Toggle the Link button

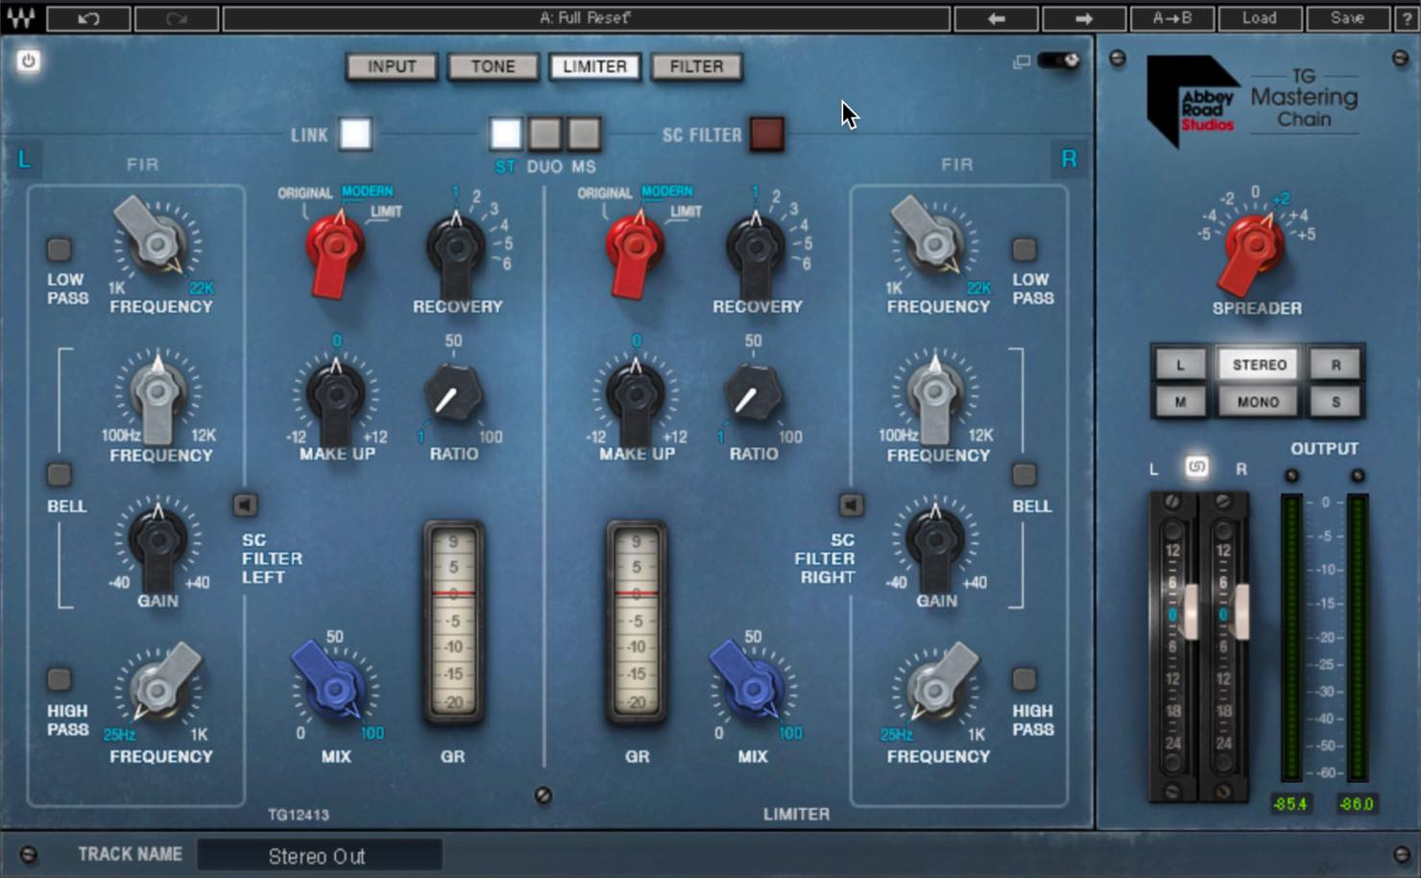click(355, 134)
